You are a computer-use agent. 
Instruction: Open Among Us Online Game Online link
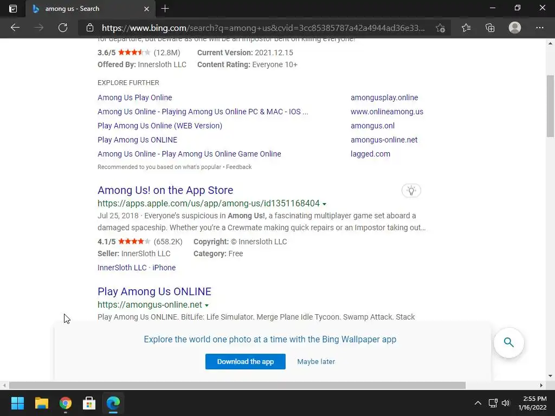pos(189,154)
